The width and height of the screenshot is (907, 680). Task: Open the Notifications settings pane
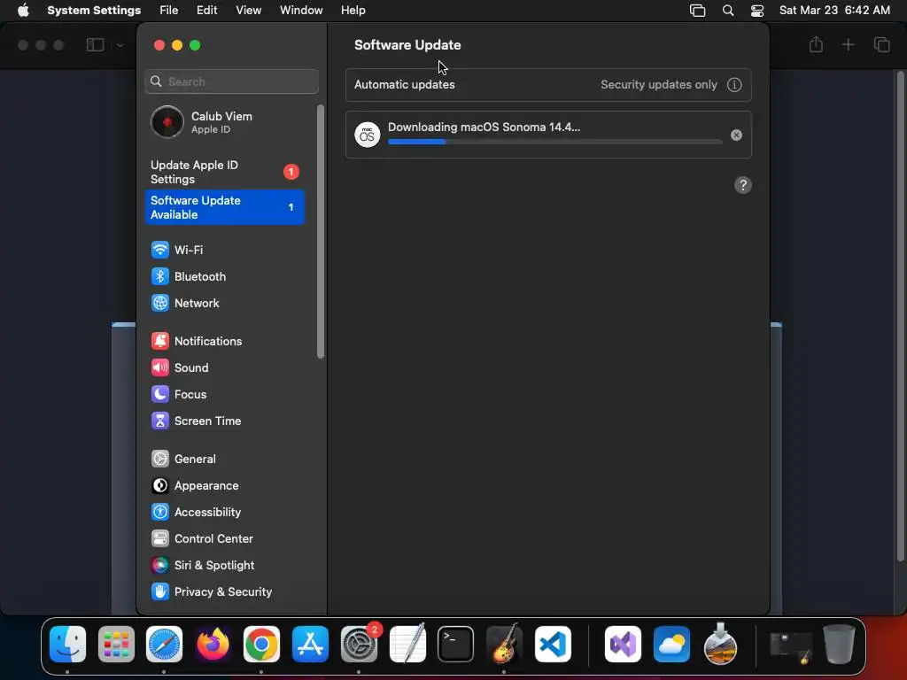tap(224, 341)
